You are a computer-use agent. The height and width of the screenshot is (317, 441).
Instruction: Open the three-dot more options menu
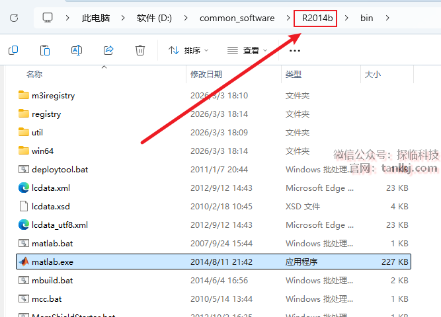click(294, 51)
